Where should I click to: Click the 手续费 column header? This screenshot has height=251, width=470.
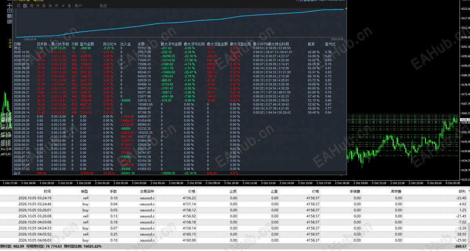(355, 191)
